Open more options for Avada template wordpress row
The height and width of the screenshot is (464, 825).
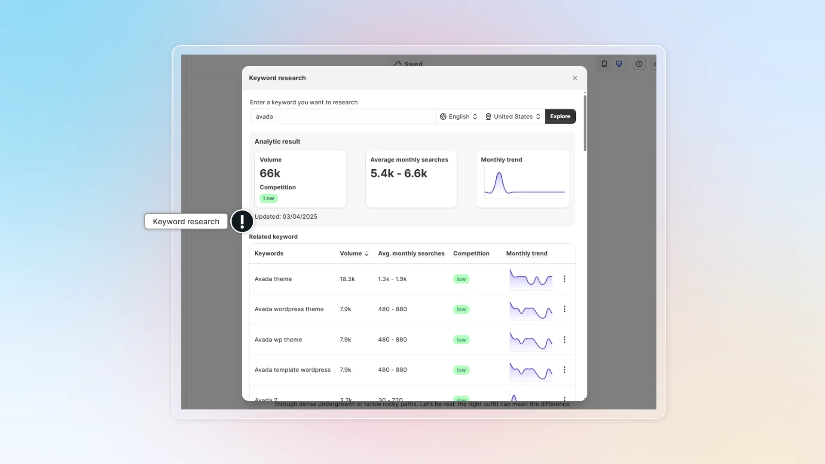pos(564,369)
